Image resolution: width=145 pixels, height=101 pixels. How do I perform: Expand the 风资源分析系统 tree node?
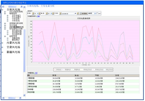pyautogui.click(x=5, y=23)
